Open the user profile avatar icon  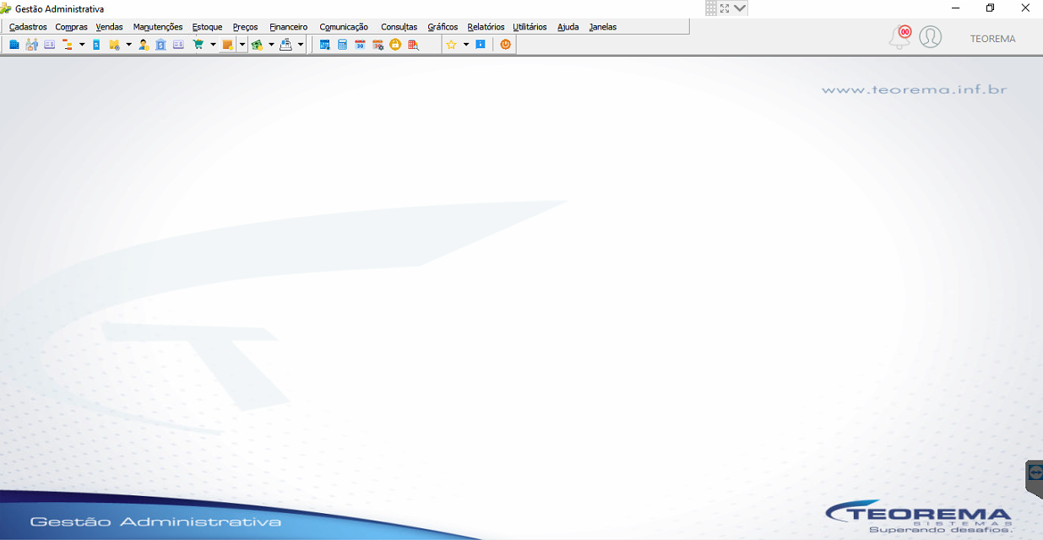tap(931, 37)
